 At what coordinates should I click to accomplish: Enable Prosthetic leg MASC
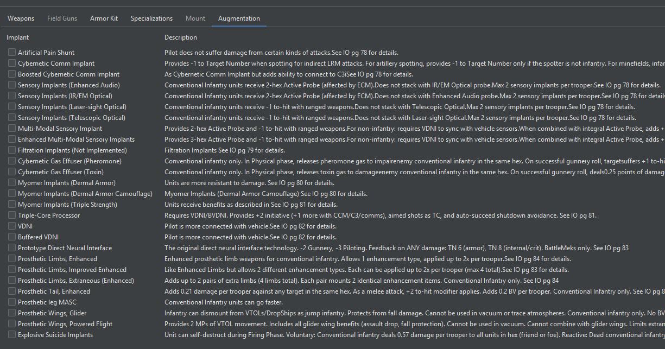[x=12, y=302]
